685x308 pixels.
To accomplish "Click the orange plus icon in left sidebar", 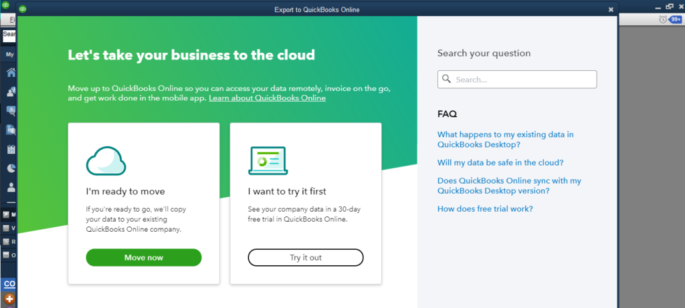I will click(x=9, y=299).
